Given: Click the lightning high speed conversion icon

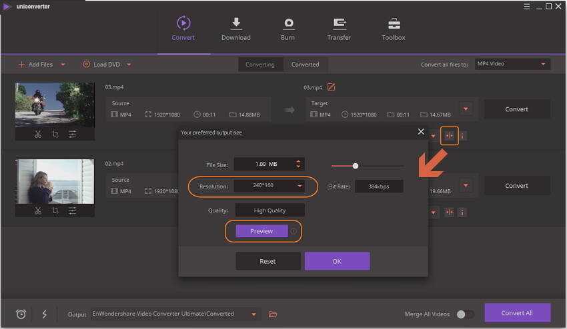Looking at the screenshot, I should [x=44, y=314].
